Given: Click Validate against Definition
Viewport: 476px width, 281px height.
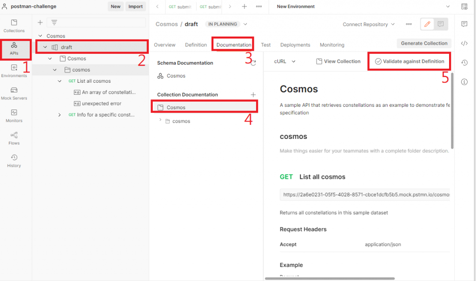Looking at the screenshot, I should pyautogui.click(x=410, y=61).
